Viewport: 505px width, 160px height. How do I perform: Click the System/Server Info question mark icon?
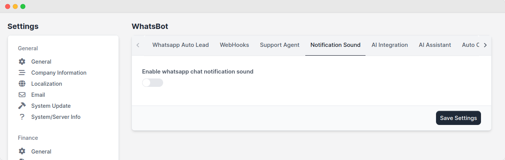click(22, 117)
